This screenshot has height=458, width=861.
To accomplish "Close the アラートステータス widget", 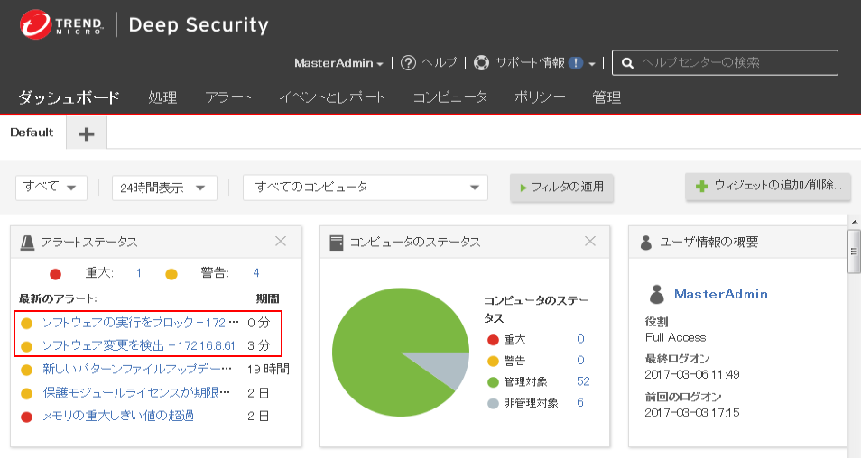I will tap(281, 242).
